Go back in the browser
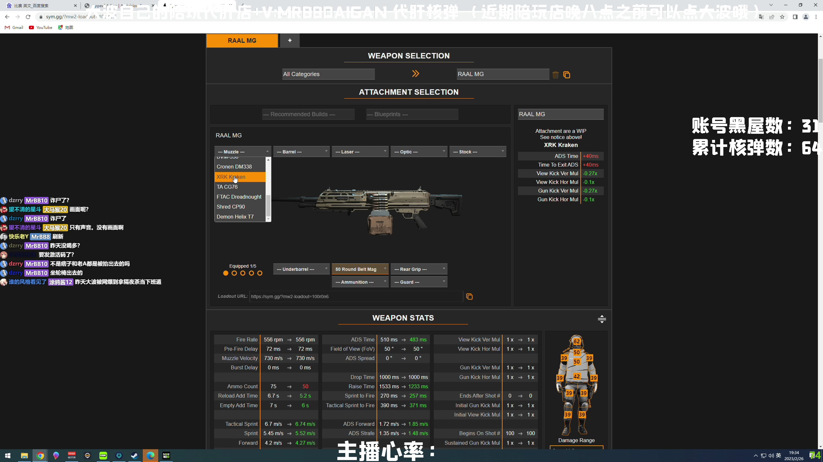Viewport: 823px width, 462px height. (x=7, y=17)
